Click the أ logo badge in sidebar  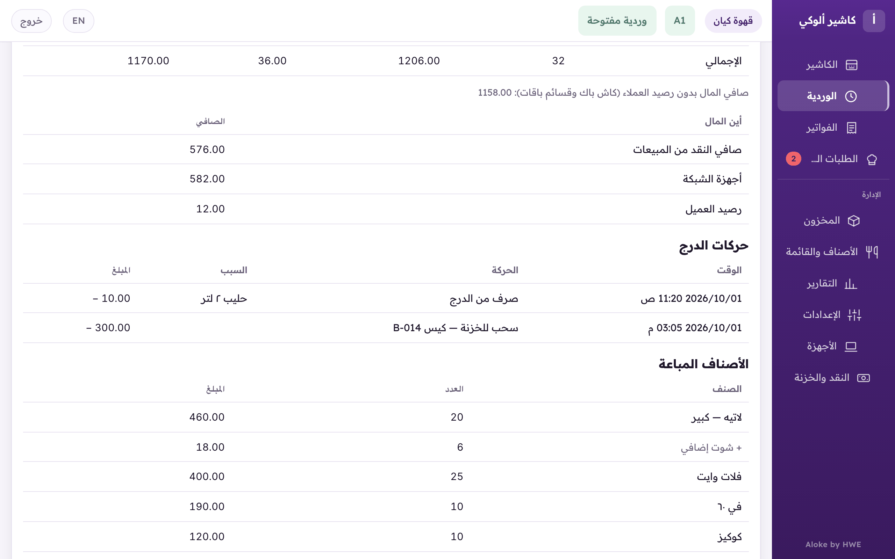pos(874,21)
